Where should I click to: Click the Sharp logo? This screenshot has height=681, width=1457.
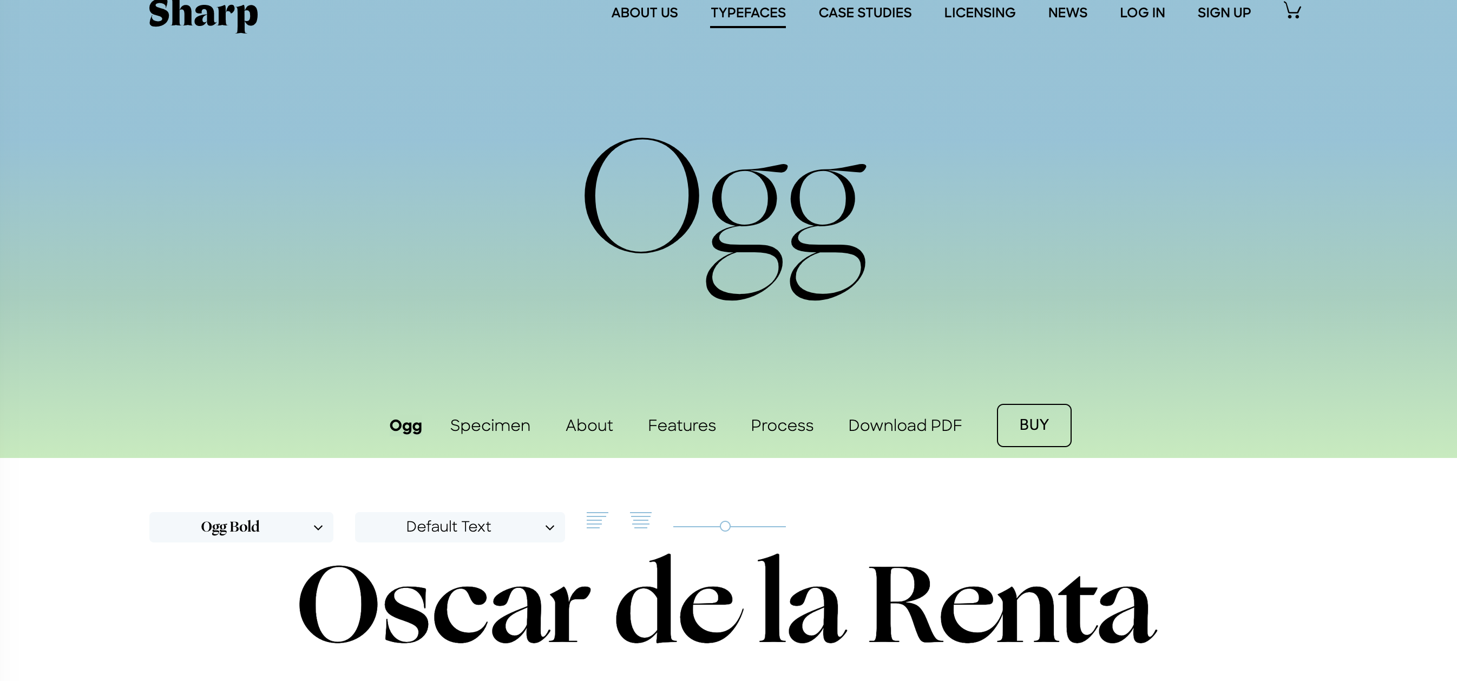(203, 14)
